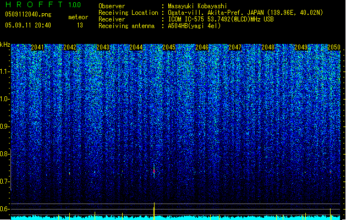Select the 0.7 frequency axis label
This screenshot has height=220, width=346.
[4, 182]
